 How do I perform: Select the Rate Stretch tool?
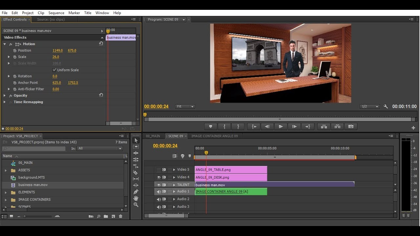136,166
